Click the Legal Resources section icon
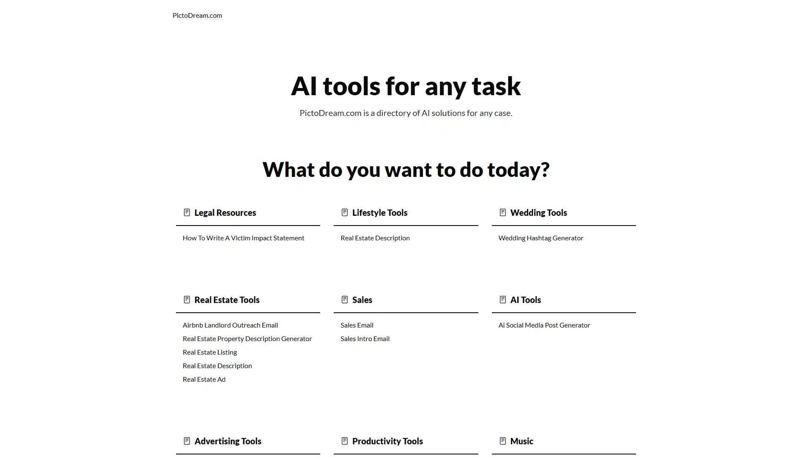The image size is (812, 457). click(x=186, y=212)
